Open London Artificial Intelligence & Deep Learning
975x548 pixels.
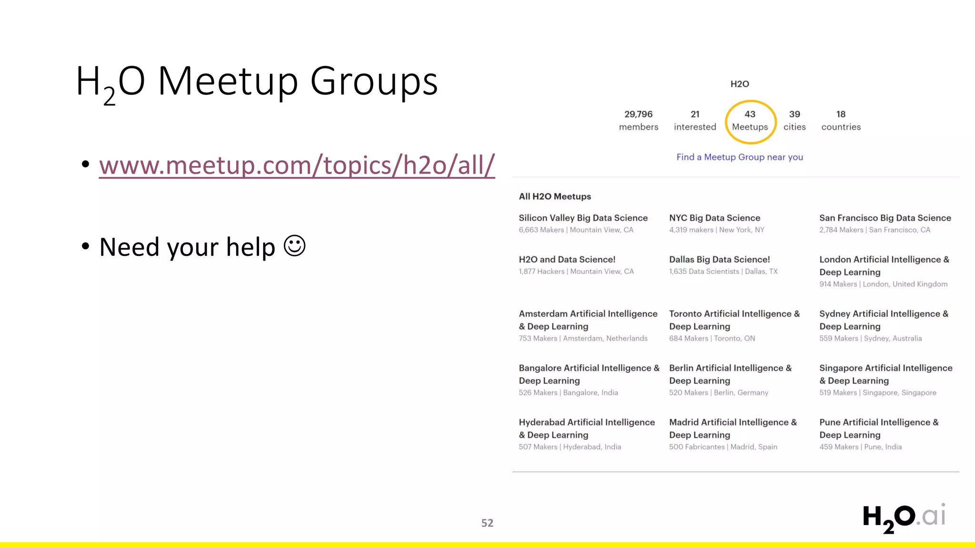click(884, 265)
